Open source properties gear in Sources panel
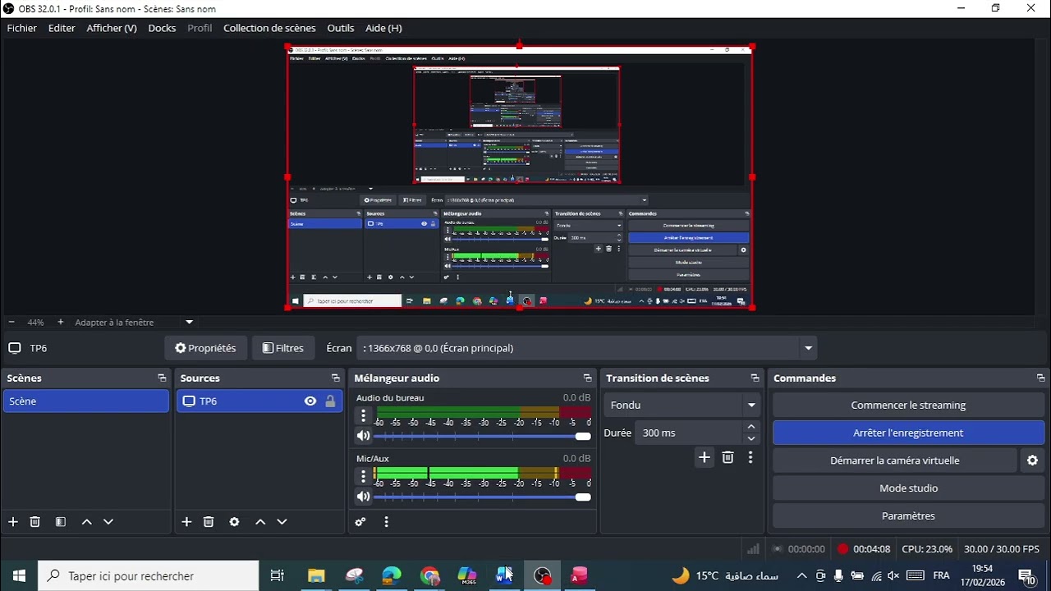The height and width of the screenshot is (591, 1051). [x=235, y=522]
